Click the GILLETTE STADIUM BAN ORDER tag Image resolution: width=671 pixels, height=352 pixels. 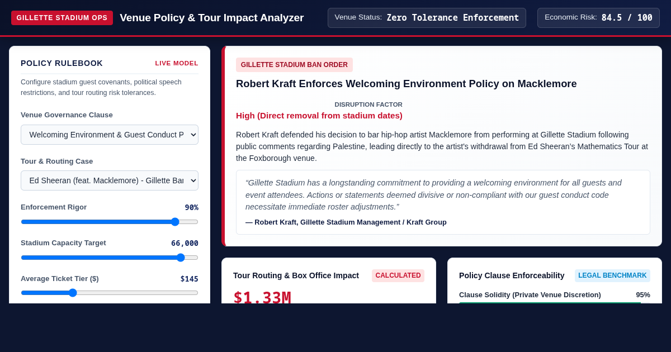(294, 65)
